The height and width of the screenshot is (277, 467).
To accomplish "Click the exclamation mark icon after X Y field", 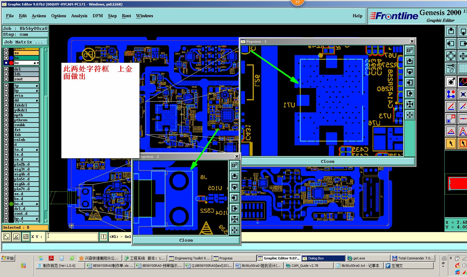I will (103, 236).
